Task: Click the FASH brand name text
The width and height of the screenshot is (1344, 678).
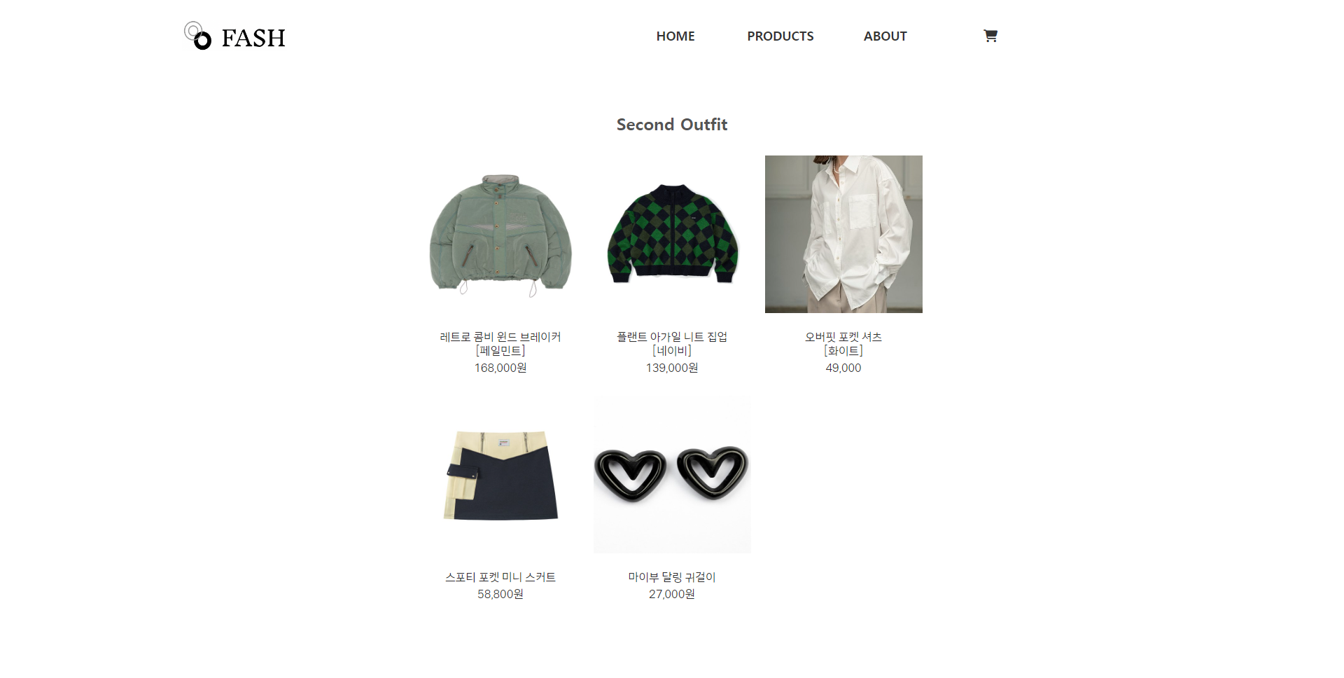Action: click(253, 38)
